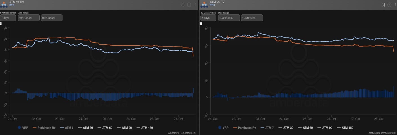Toggle the VRP series in the BTC legend
This screenshot has height=135, width=397.
coord(23,127)
